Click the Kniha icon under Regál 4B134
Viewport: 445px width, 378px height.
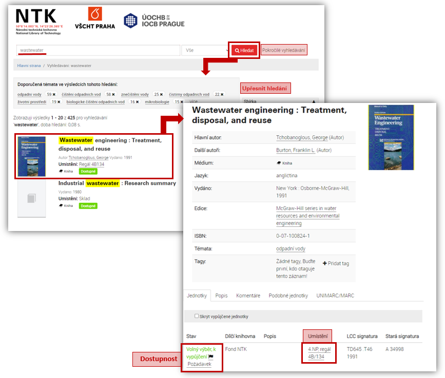click(x=61, y=171)
